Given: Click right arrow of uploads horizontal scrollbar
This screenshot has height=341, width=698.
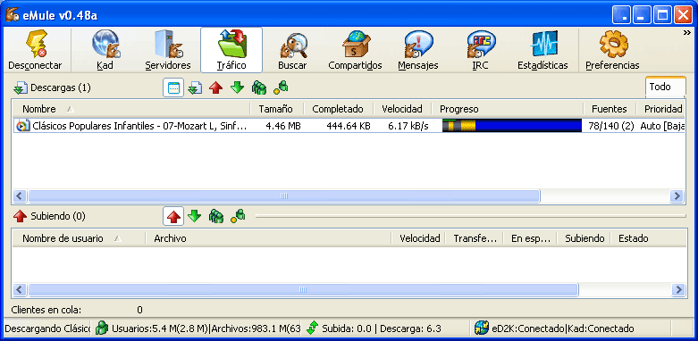Looking at the screenshot, I should pyautogui.click(x=677, y=290).
